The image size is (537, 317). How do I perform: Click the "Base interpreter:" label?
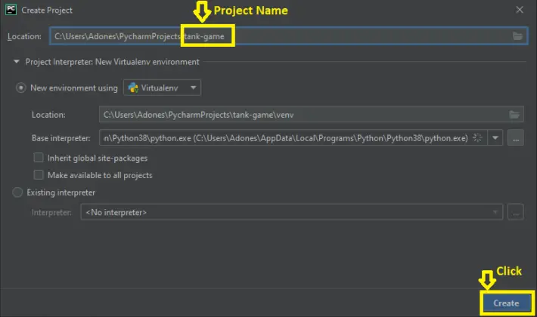[x=61, y=138]
